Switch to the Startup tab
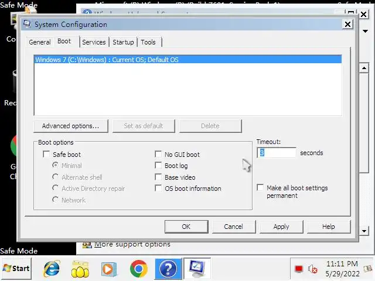Image resolution: width=375 pixels, height=281 pixels. (x=123, y=42)
